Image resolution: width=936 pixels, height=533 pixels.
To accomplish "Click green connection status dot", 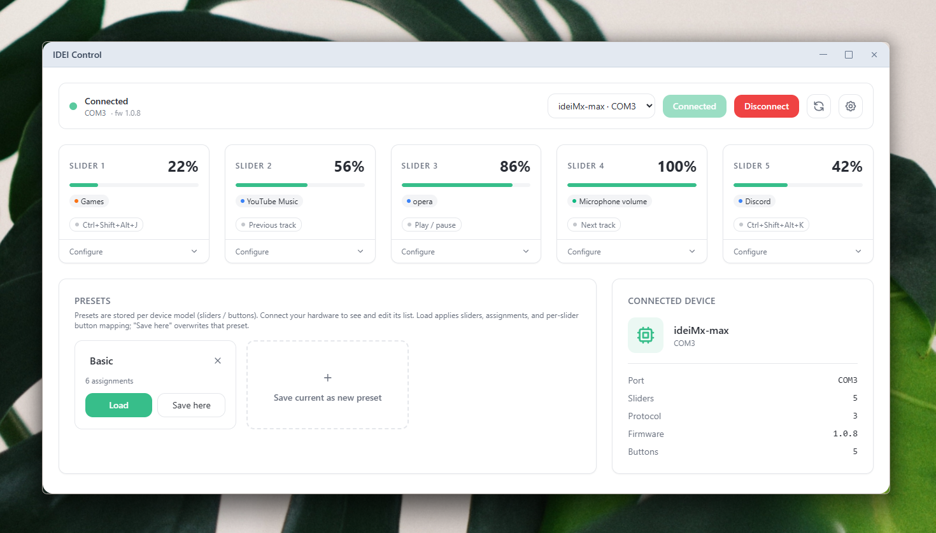I will coord(73,106).
